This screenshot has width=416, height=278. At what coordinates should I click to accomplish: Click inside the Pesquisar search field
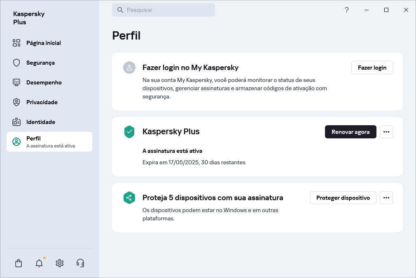point(164,10)
